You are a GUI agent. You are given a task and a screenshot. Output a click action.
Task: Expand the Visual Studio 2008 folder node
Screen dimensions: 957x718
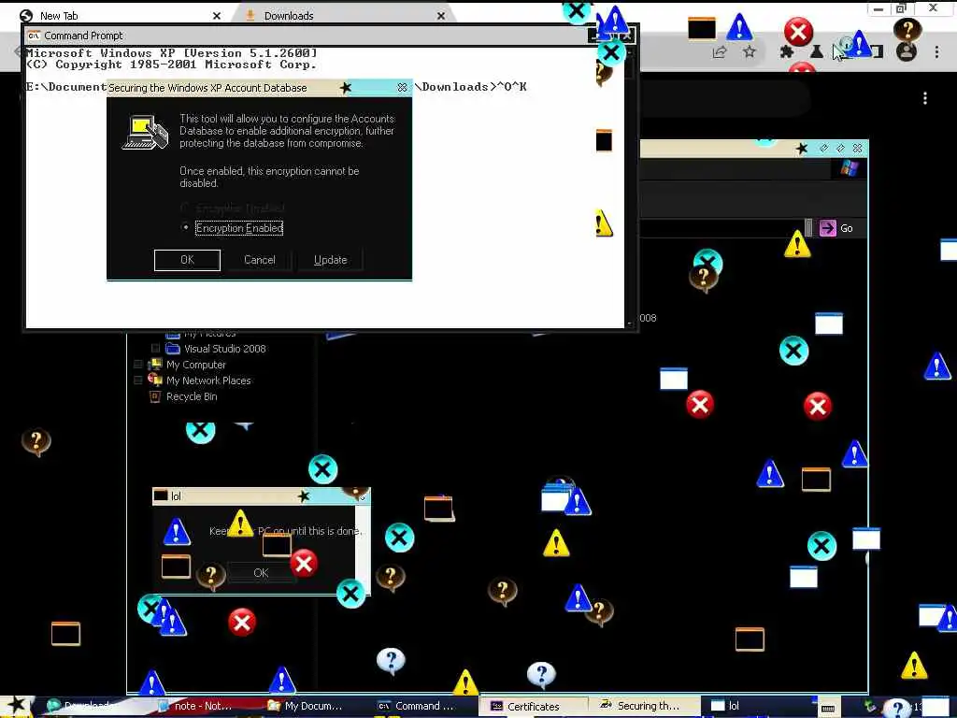click(x=156, y=349)
